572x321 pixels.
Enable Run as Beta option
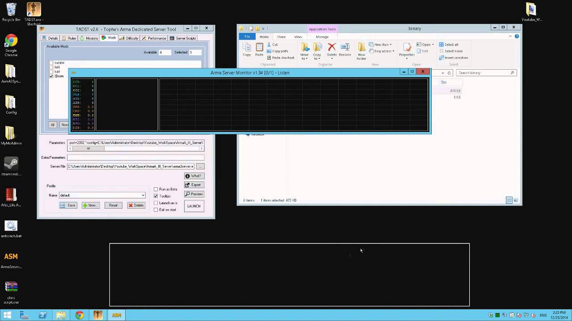(x=156, y=189)
